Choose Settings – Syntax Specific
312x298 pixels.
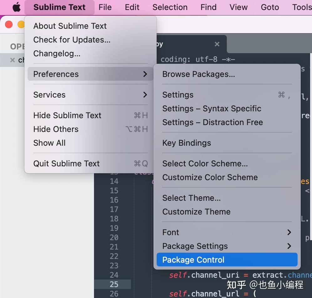click(x=212, y=109)
